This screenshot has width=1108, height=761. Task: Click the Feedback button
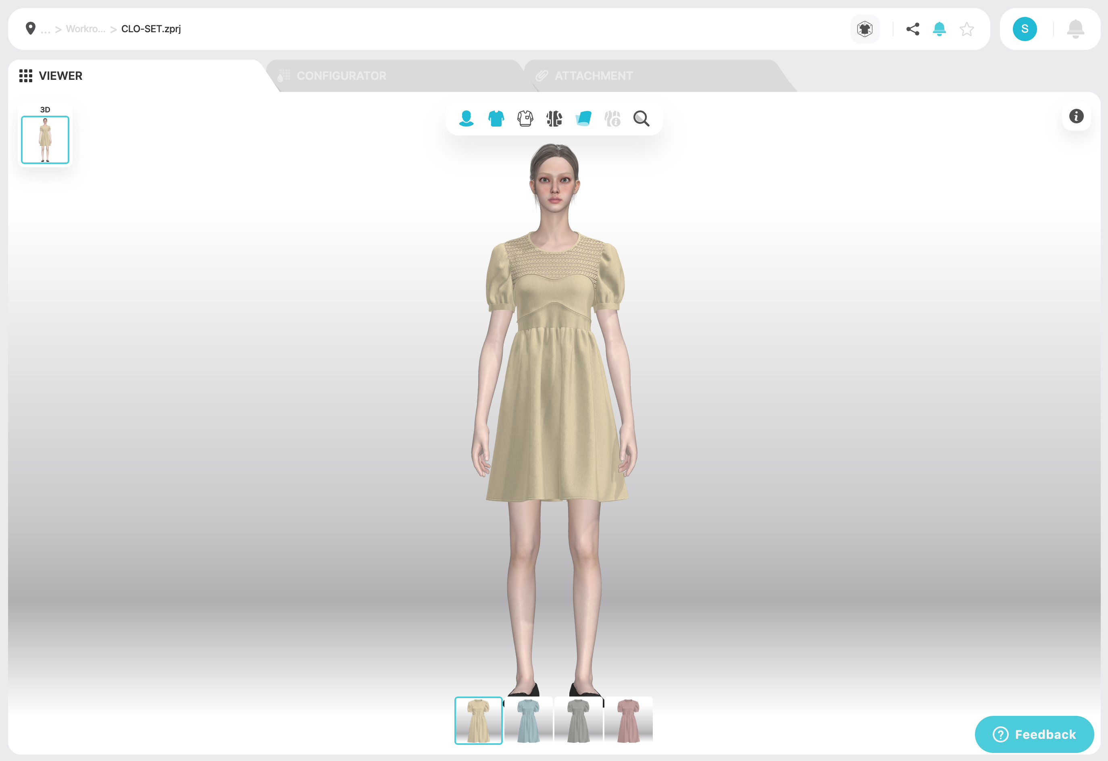(x=1033, y=734)
